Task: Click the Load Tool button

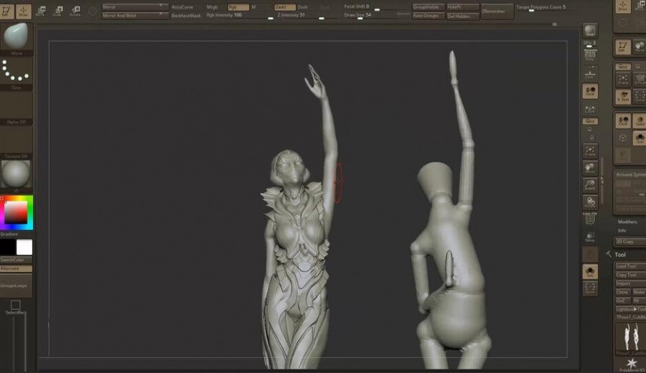Action: point(630,266)
